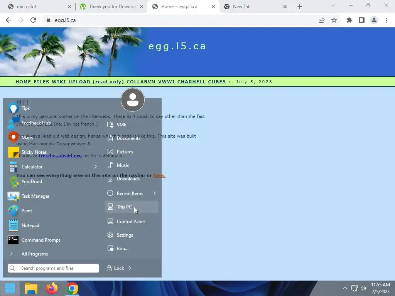Viewport: 395px width, 296px height.
Task: Follow the freedns.afraid.org link
Action: click(60, 156)
